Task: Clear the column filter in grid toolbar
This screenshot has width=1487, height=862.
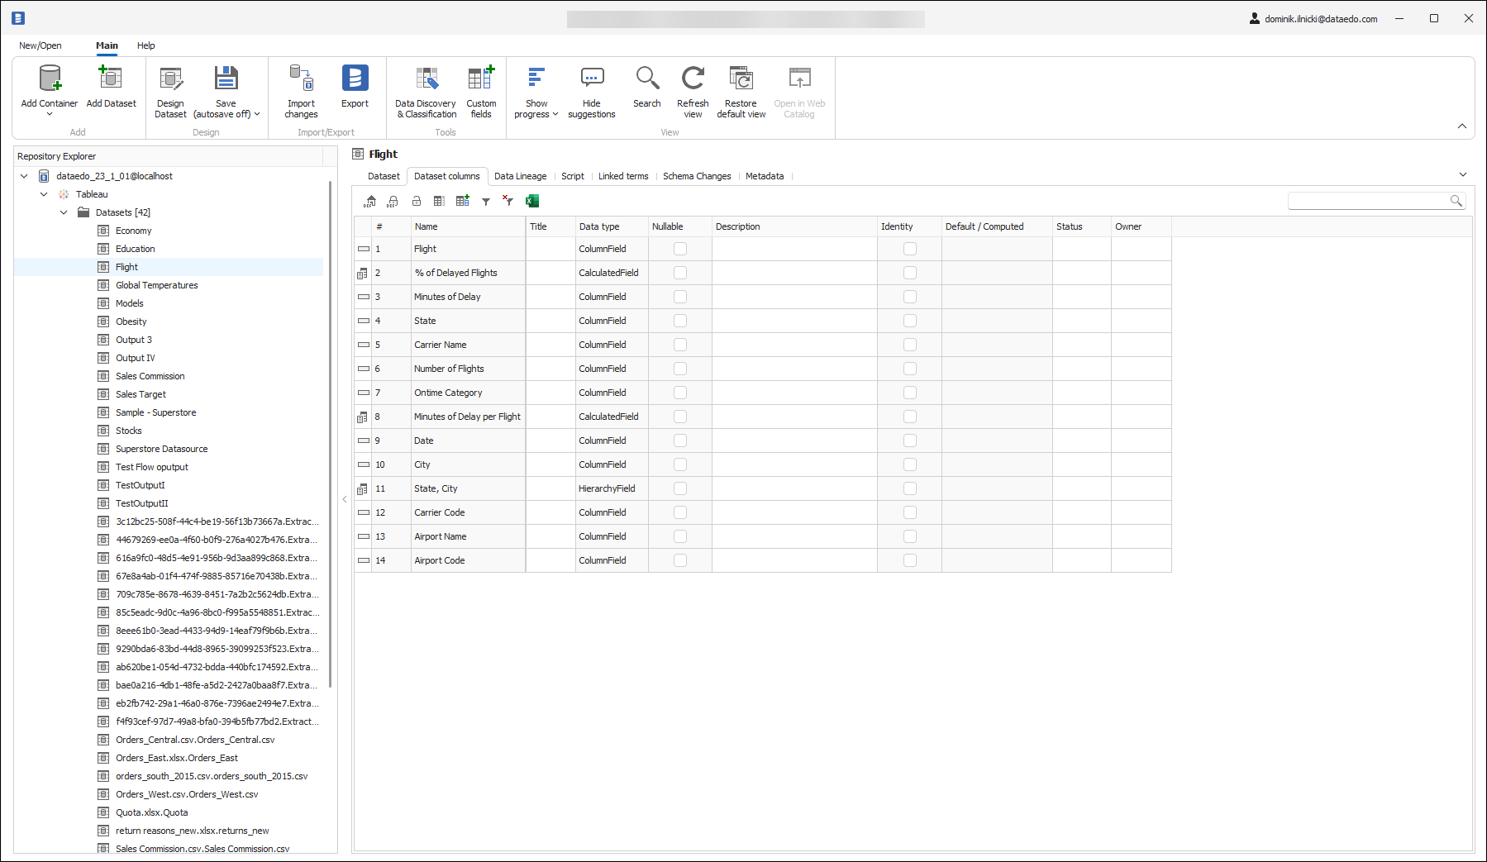Action: (508, 201)
